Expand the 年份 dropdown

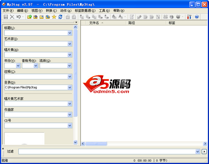(x=18, y=66)
